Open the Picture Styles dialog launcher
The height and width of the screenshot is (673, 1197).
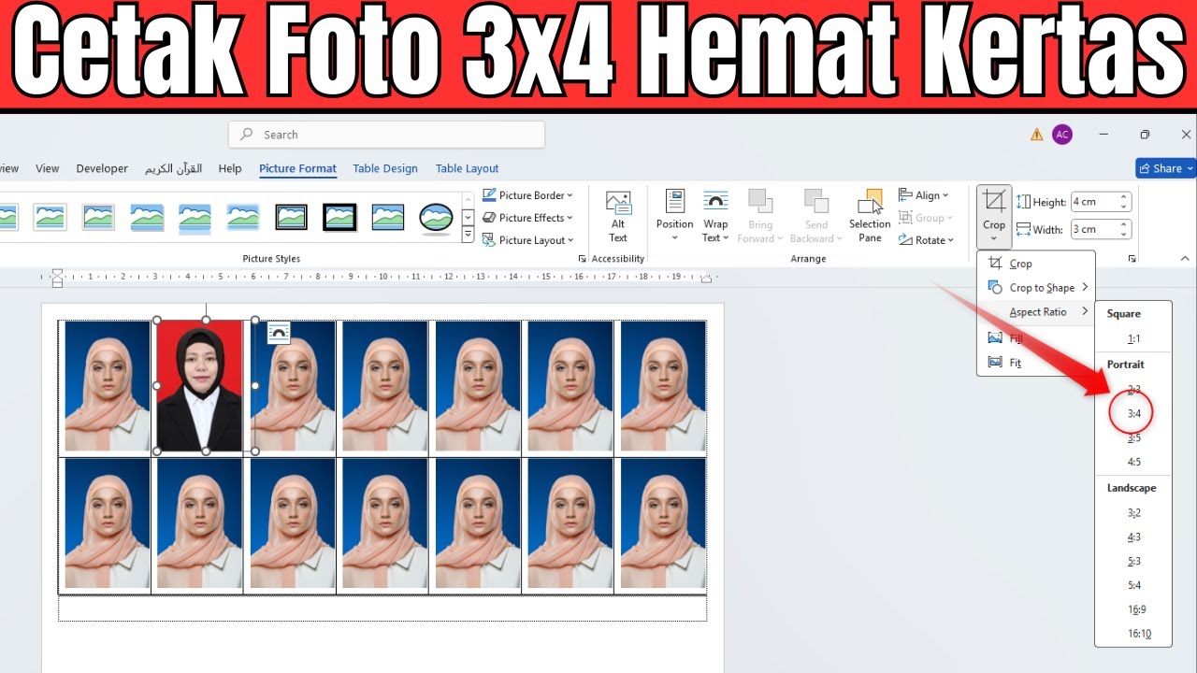point(582,259)
